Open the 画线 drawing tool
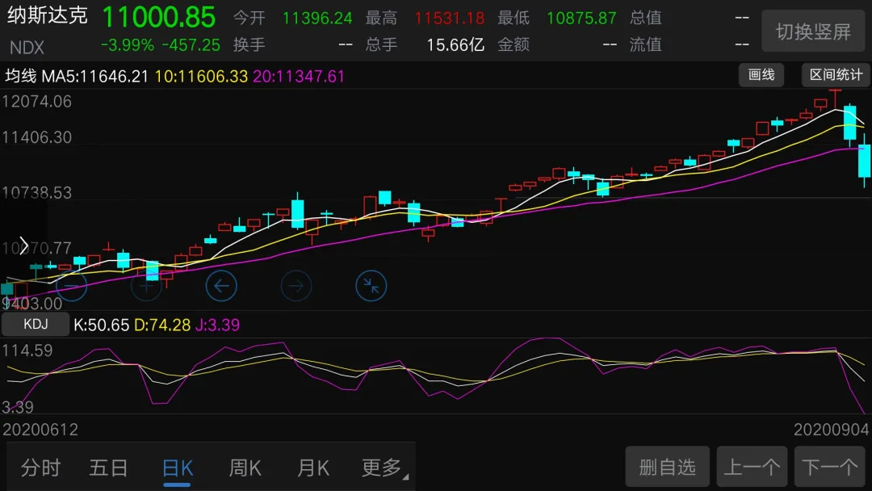 coord(760,74)
